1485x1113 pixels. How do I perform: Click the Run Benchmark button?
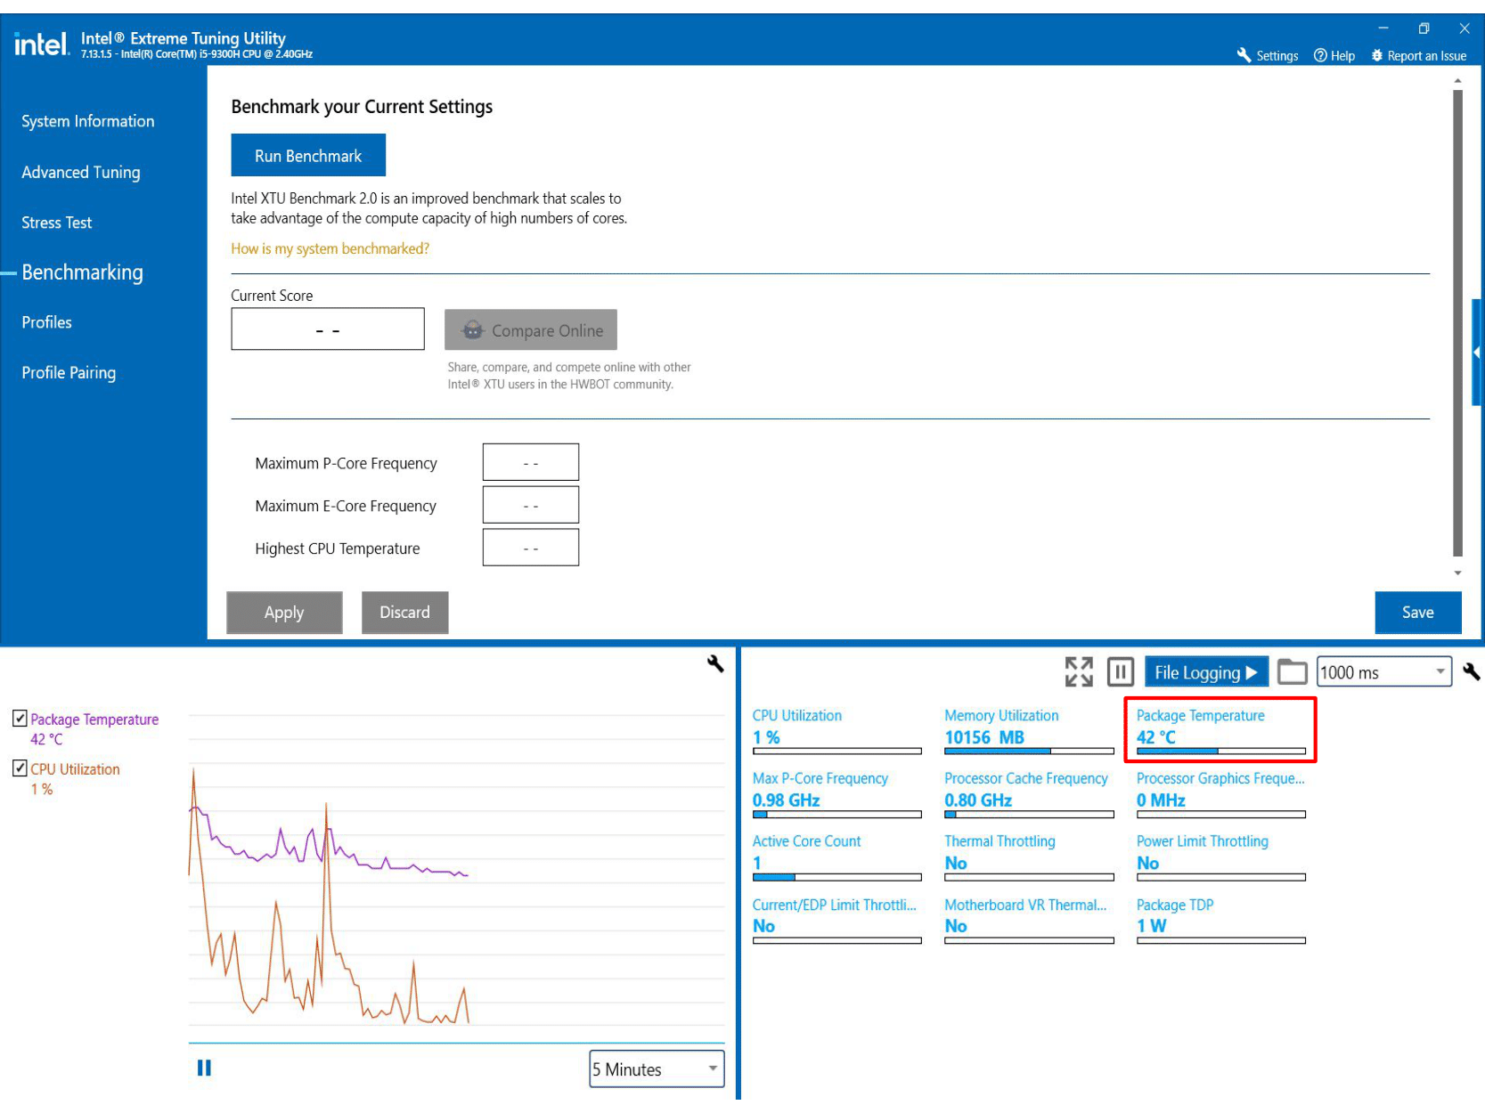(308, 156)
